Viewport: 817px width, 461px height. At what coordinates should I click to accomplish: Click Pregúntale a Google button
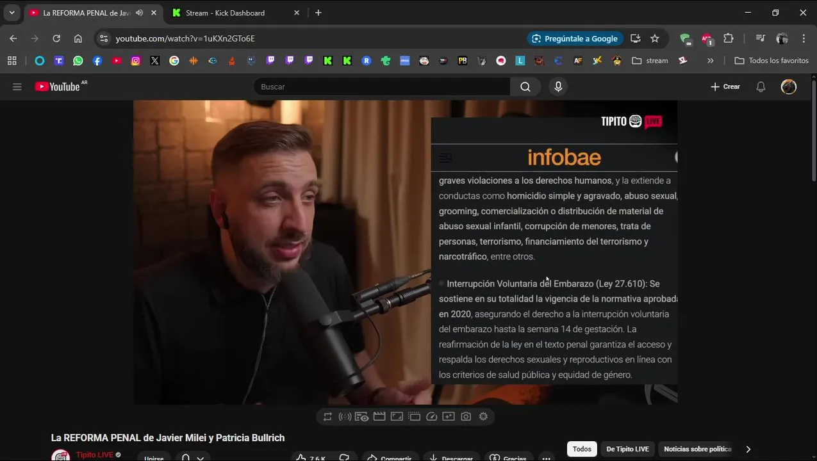pos(575,38)
